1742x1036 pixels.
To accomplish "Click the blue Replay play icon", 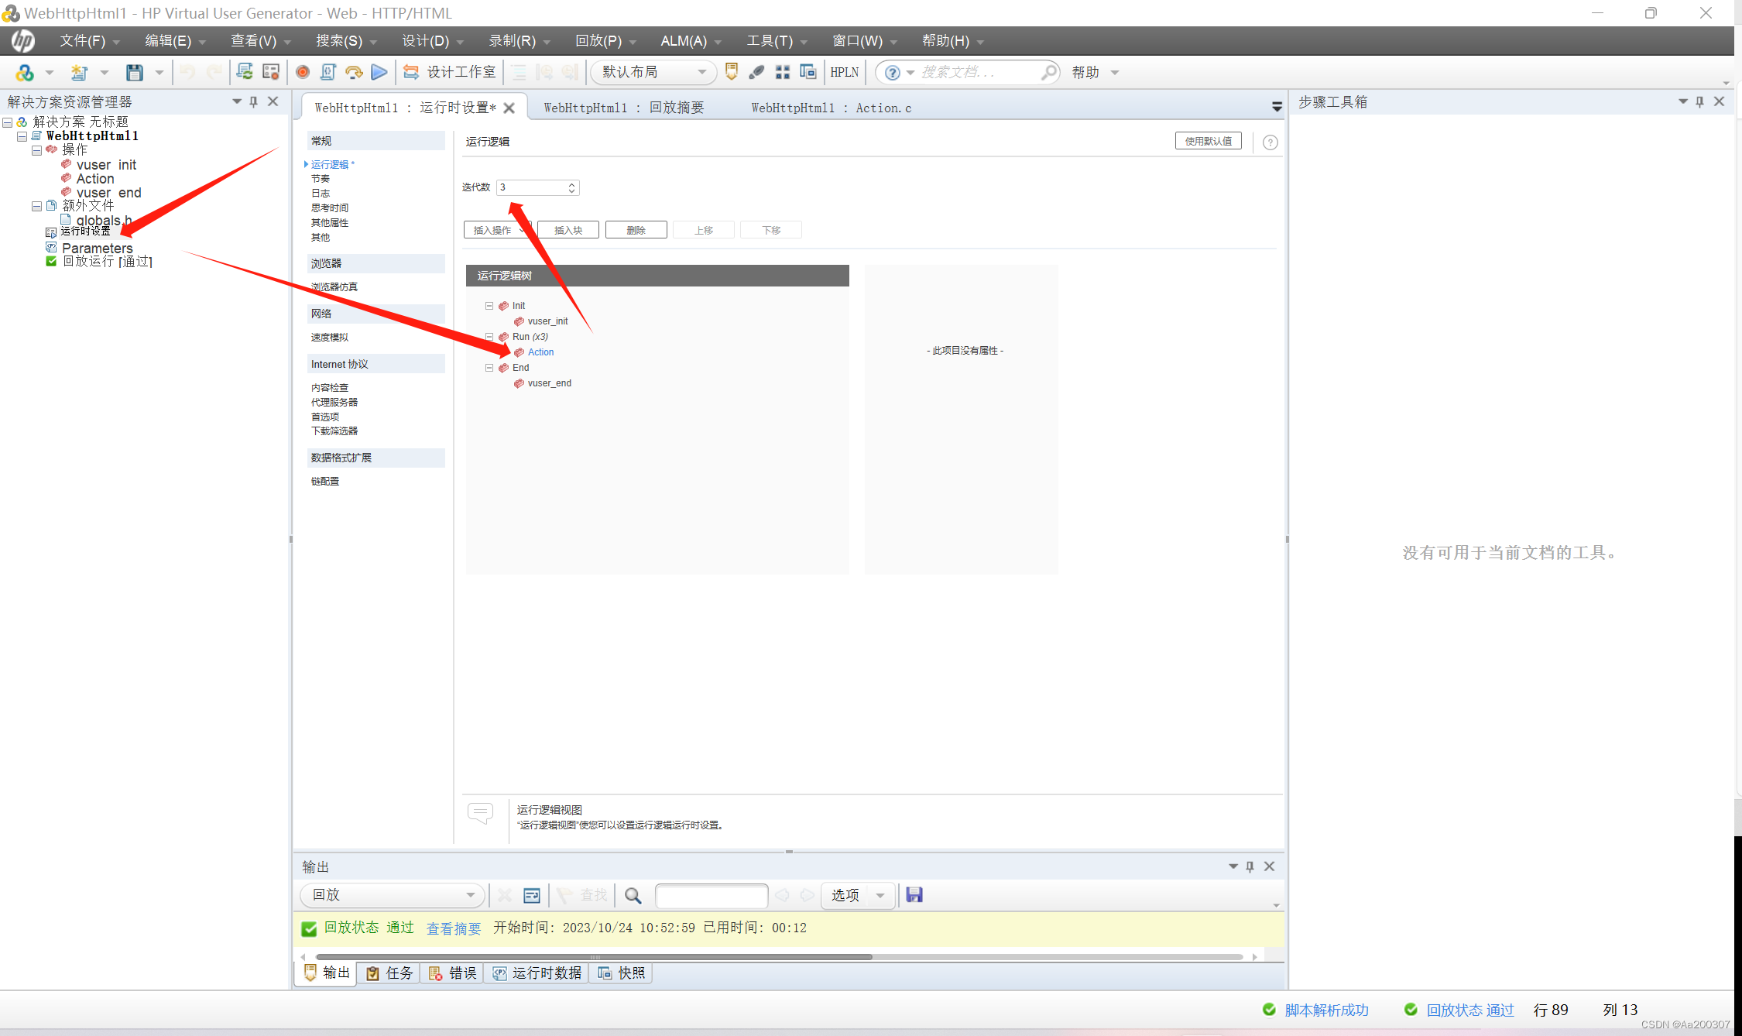I will click(379, 72).
